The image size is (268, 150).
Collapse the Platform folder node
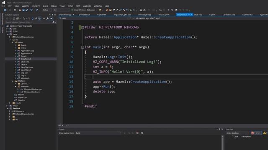[x=13, y=81]
